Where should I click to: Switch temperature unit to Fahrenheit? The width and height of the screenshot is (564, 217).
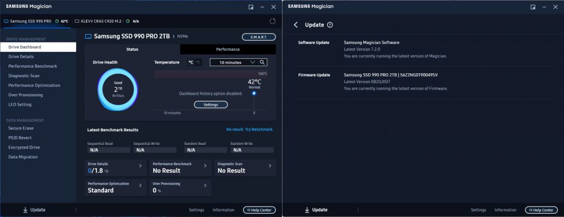click(198, 62)
